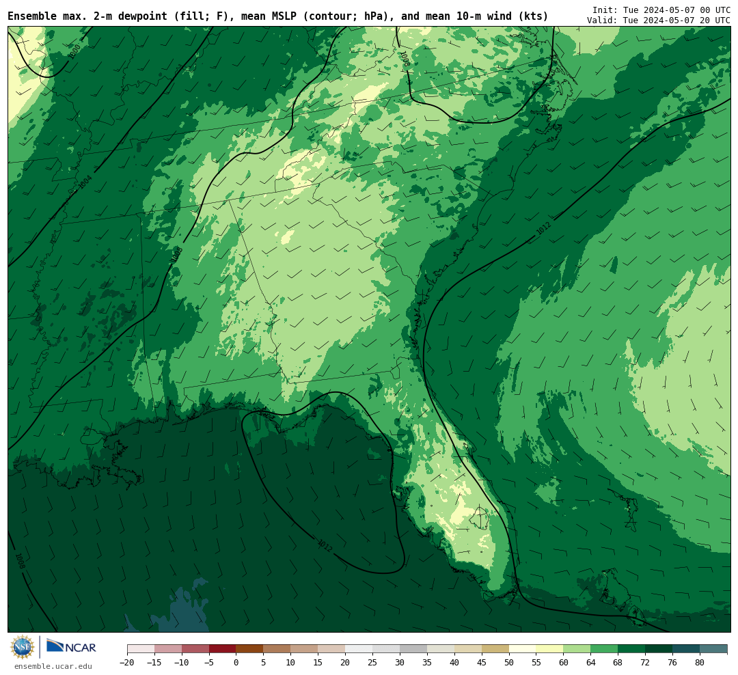This screenshot has height=675, width=738.
Task: Pick the 10 to 15 tan colorbar swatch
Action: click(305, 649)
